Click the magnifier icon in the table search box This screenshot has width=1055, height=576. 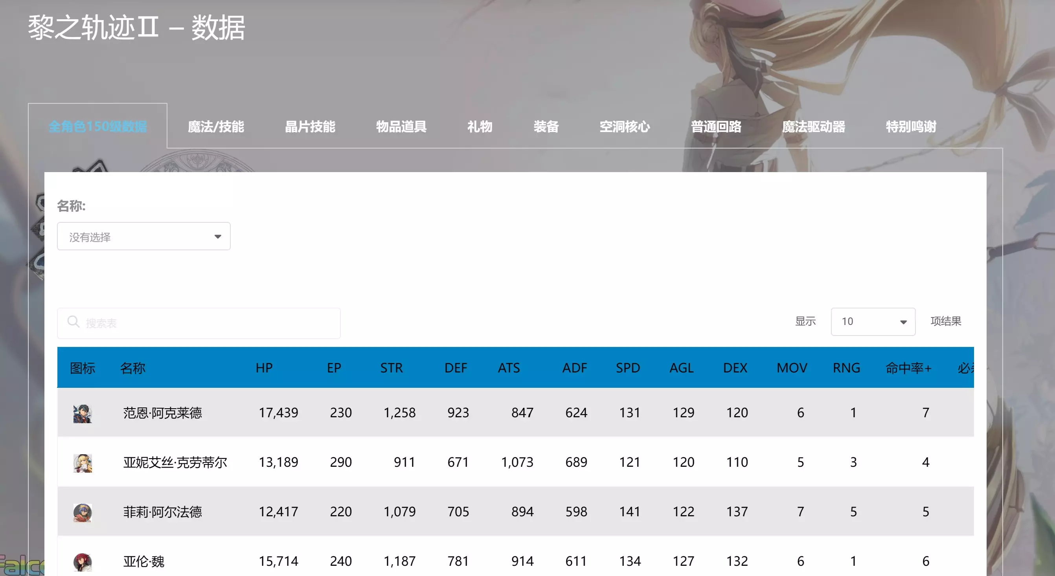click(74, 322)
